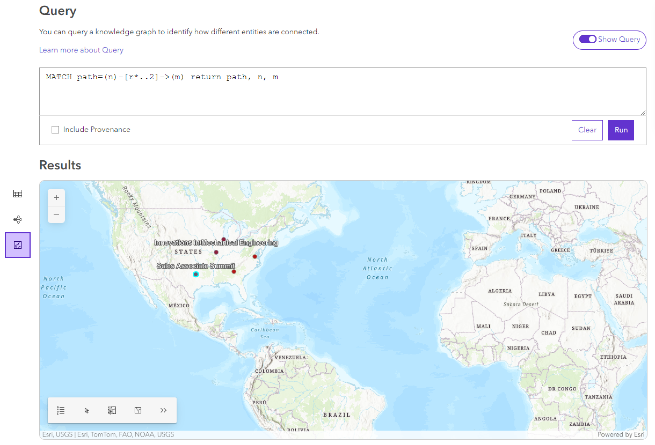Viewport: 655px width, 445px height.
Task: Activate the select cursor tool on map
Action: pos(86,410)
